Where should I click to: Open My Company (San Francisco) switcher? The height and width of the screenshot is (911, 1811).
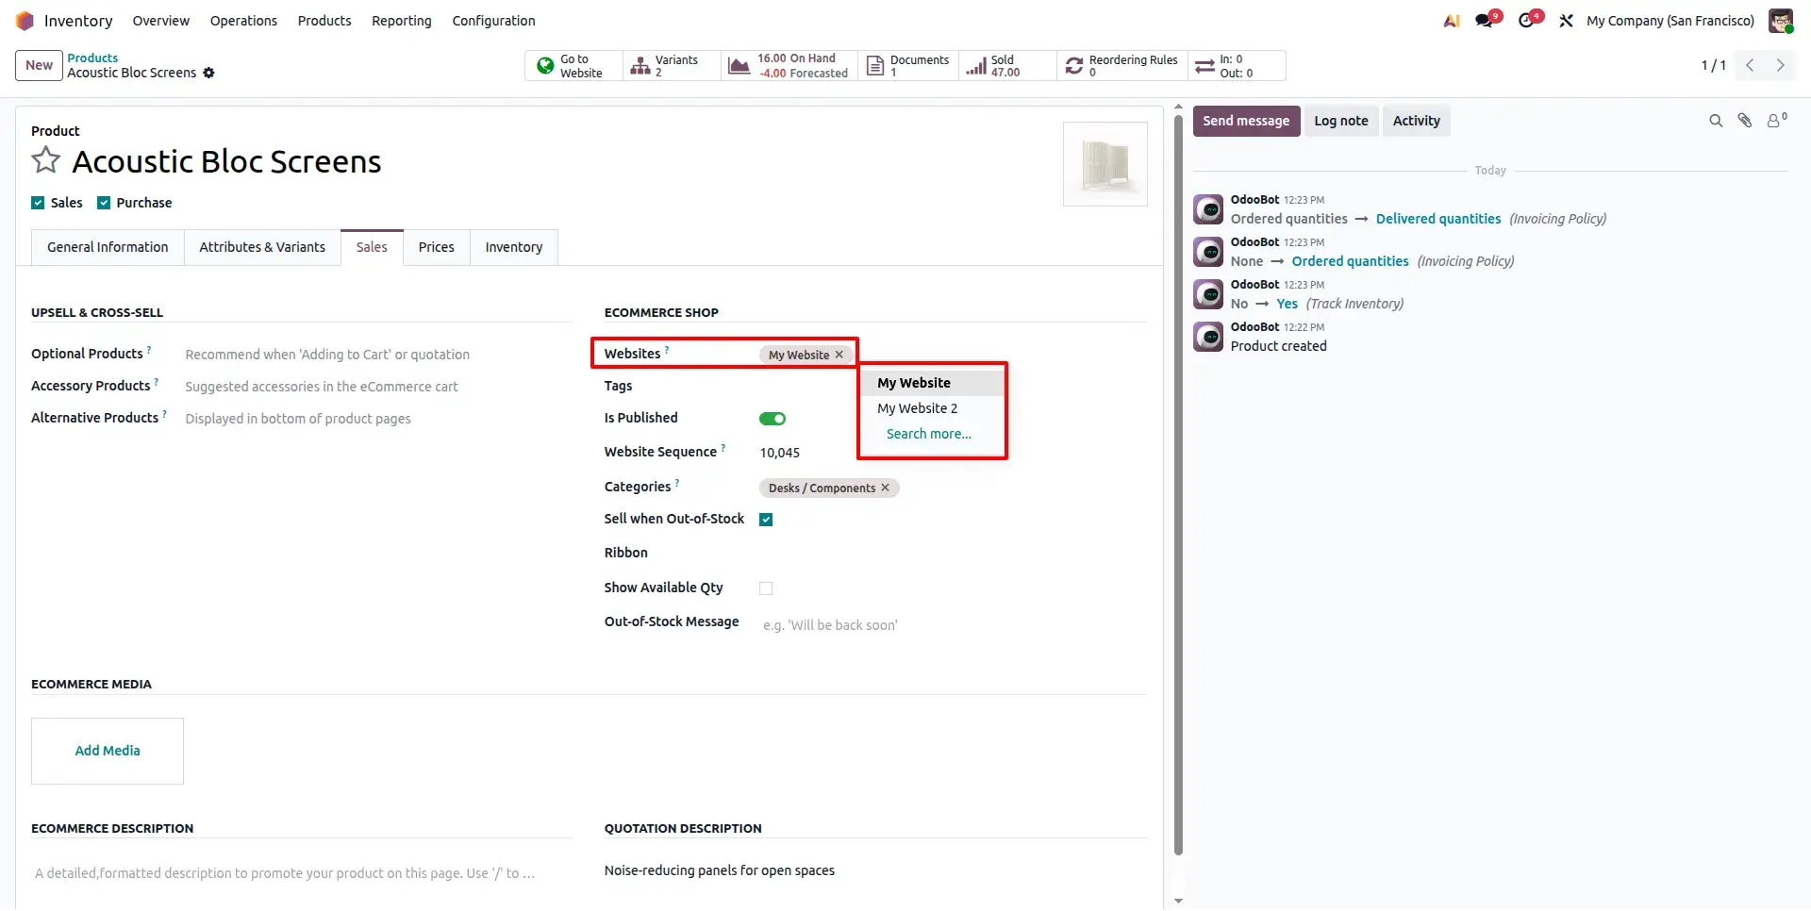pyautogui.click(x=1670, y=21)
